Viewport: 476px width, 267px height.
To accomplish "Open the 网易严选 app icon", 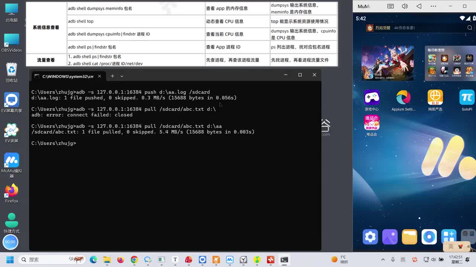I will point(435,98).
